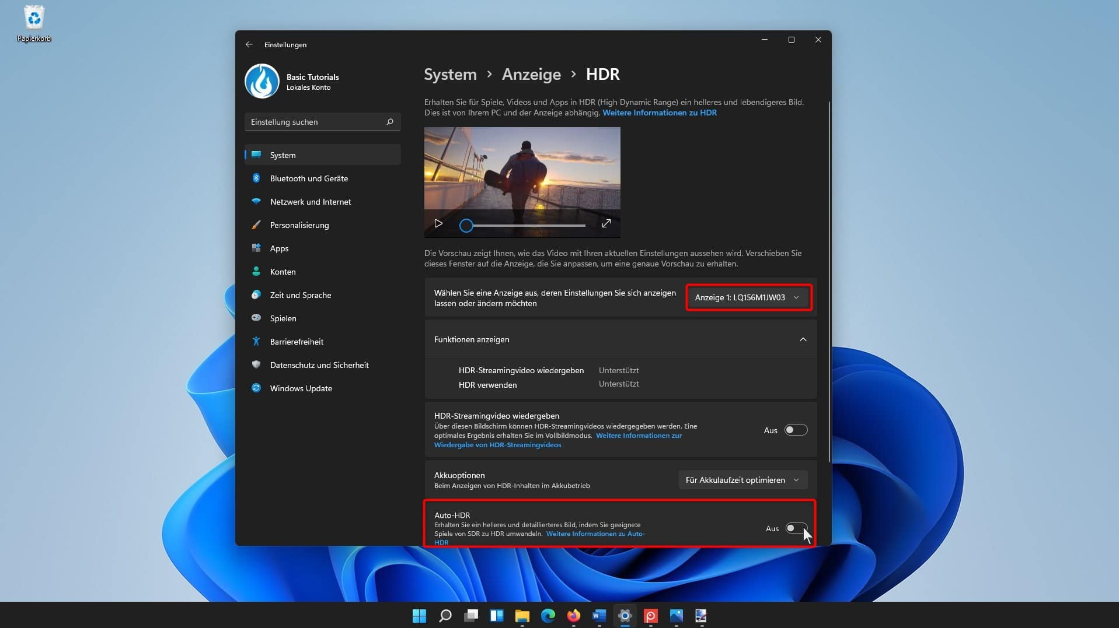1119x628 pixels.
Task: Collapse the Funktionen anzeigen section
Action: click(x=804, y=339)
